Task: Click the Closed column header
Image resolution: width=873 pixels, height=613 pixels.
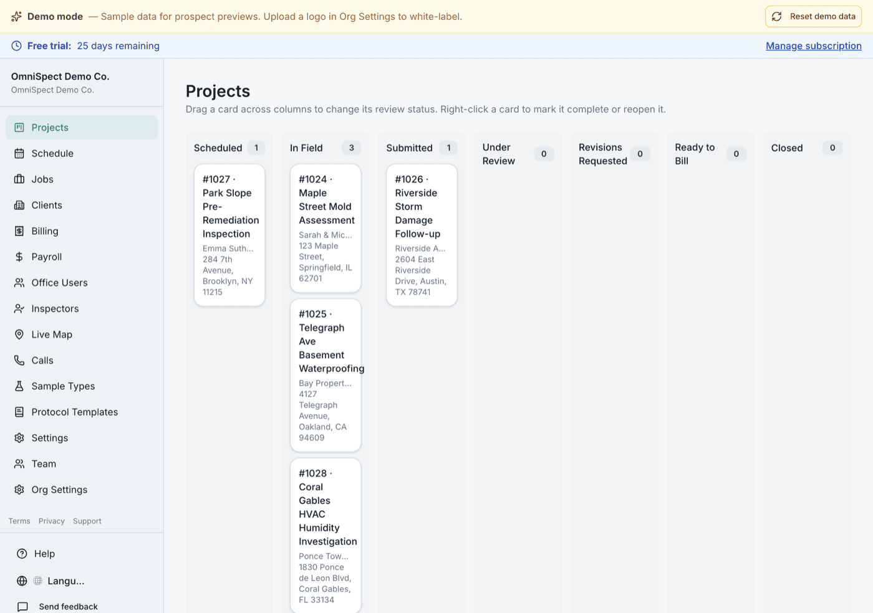Action: click(x=787, y=148)
